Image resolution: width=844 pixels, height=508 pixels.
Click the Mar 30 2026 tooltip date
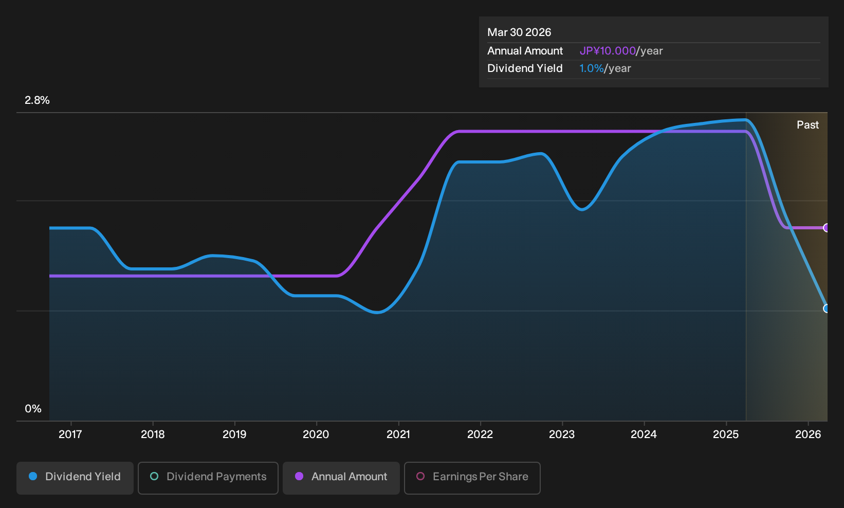[x=519, y=32]
